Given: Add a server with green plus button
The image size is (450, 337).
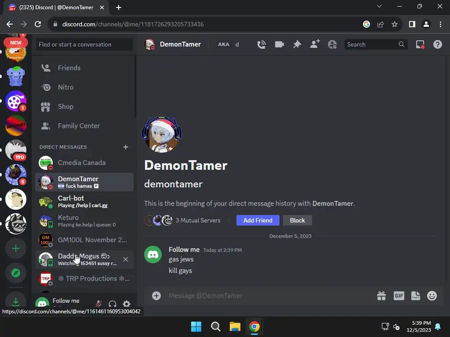Looking at the screenshot, I should tap(16, 248).
